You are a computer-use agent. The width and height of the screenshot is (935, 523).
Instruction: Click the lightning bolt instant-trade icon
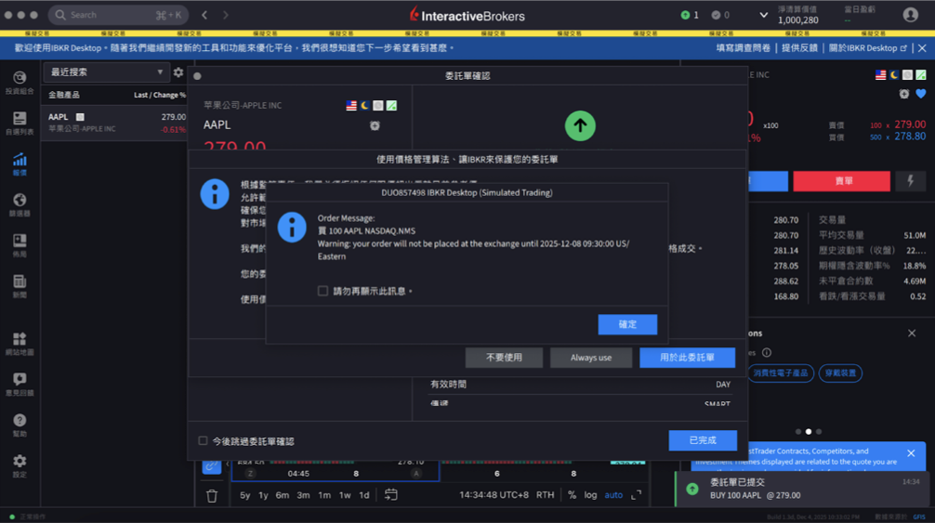point(911,181)
